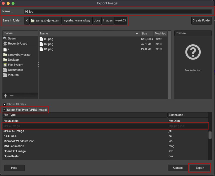Click 09:06 modified time cell

pyautogui.click(x=158, y=44)
